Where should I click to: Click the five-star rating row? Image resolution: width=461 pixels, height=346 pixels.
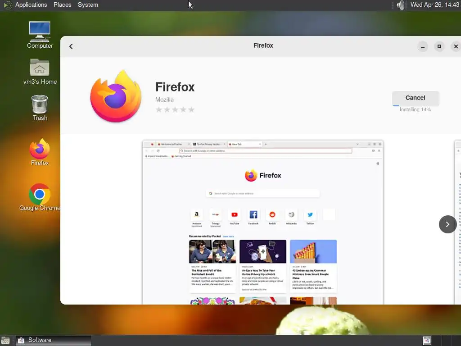tap(175, 110)
